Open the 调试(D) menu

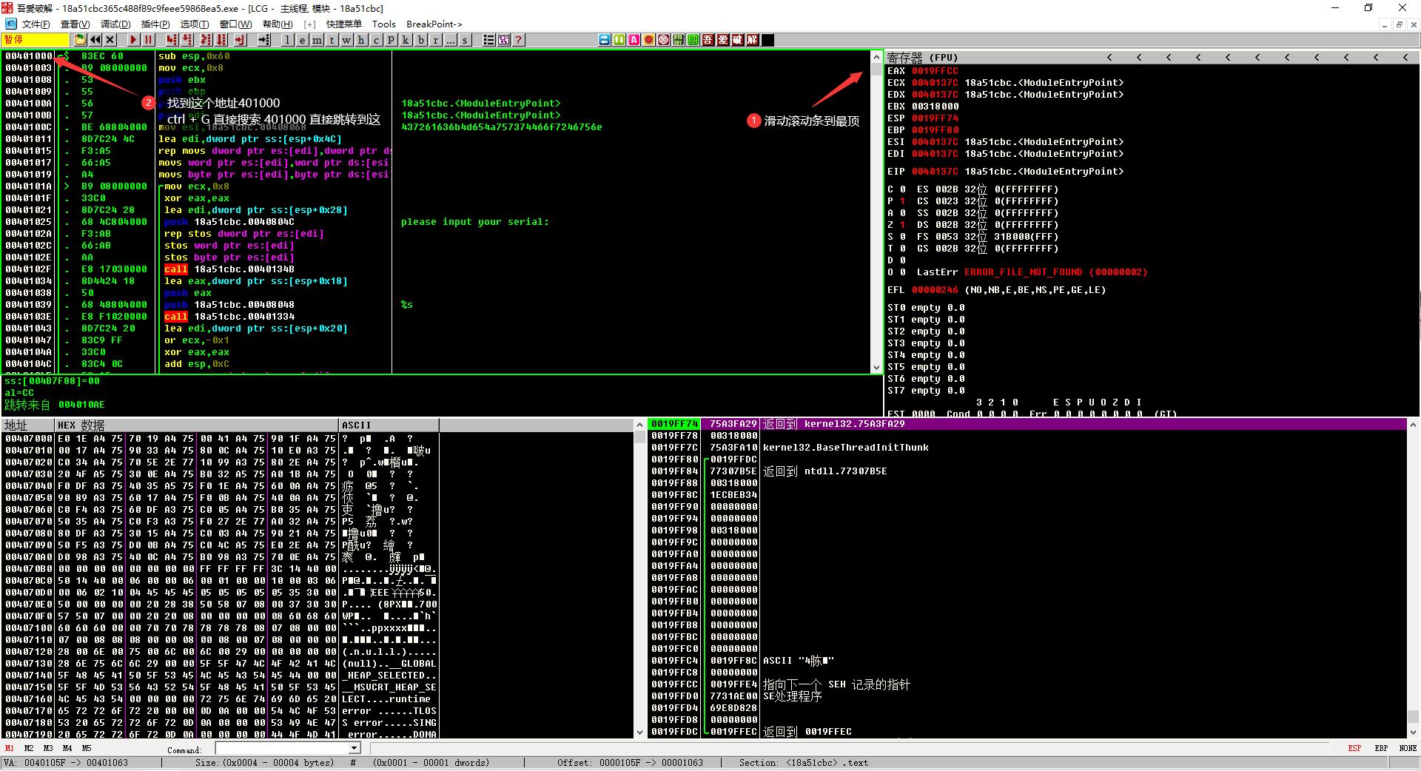(x=115, y=24)
